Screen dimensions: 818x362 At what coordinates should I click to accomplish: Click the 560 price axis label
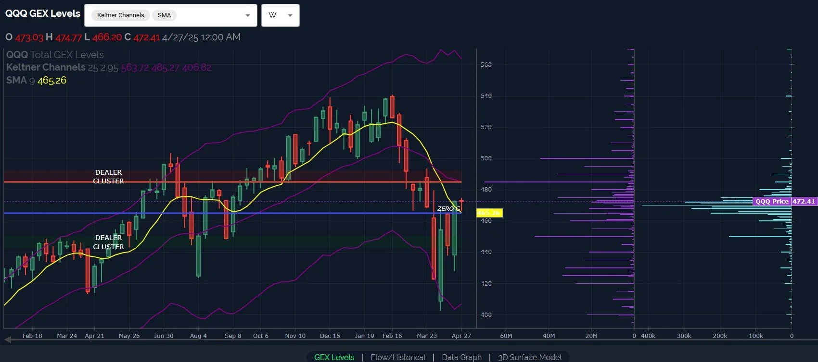pyautogui.click(x=486, y=64)
